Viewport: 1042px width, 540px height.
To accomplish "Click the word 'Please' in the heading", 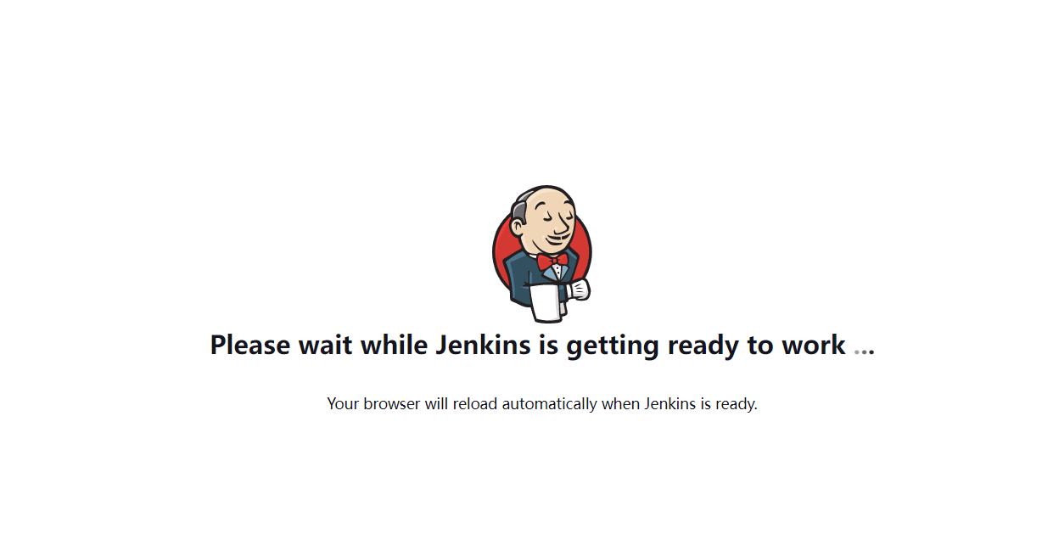I will (251, 345).
